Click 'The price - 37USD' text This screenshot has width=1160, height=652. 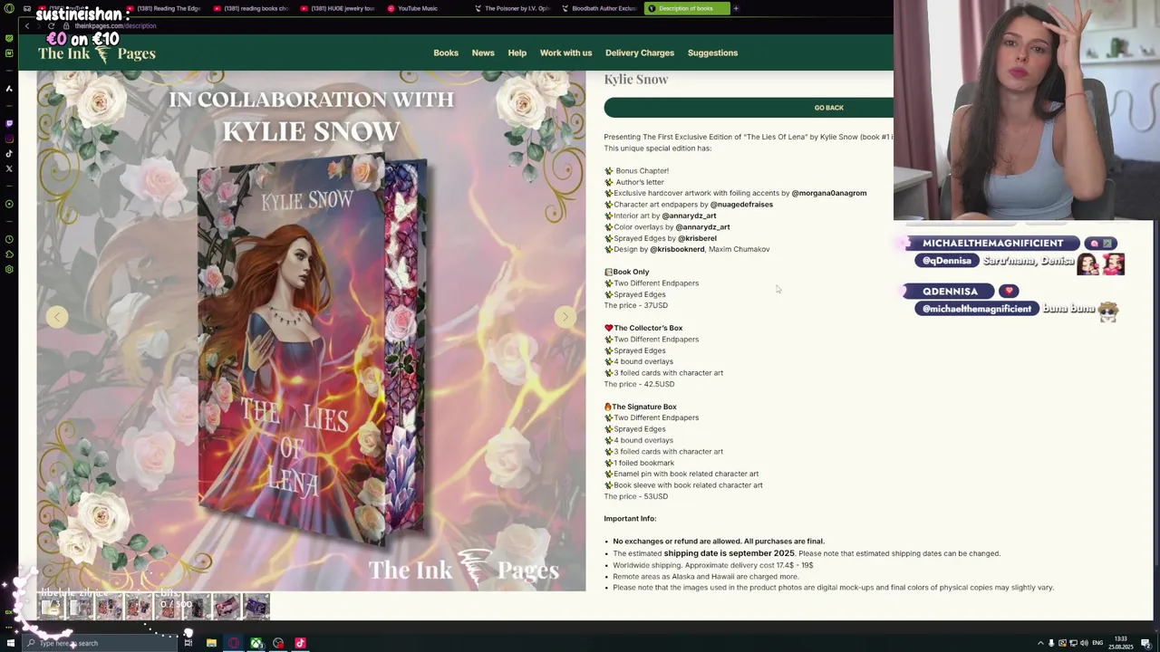[636, 305]
